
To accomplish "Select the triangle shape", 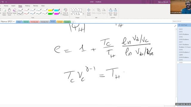I will (81, 12).
